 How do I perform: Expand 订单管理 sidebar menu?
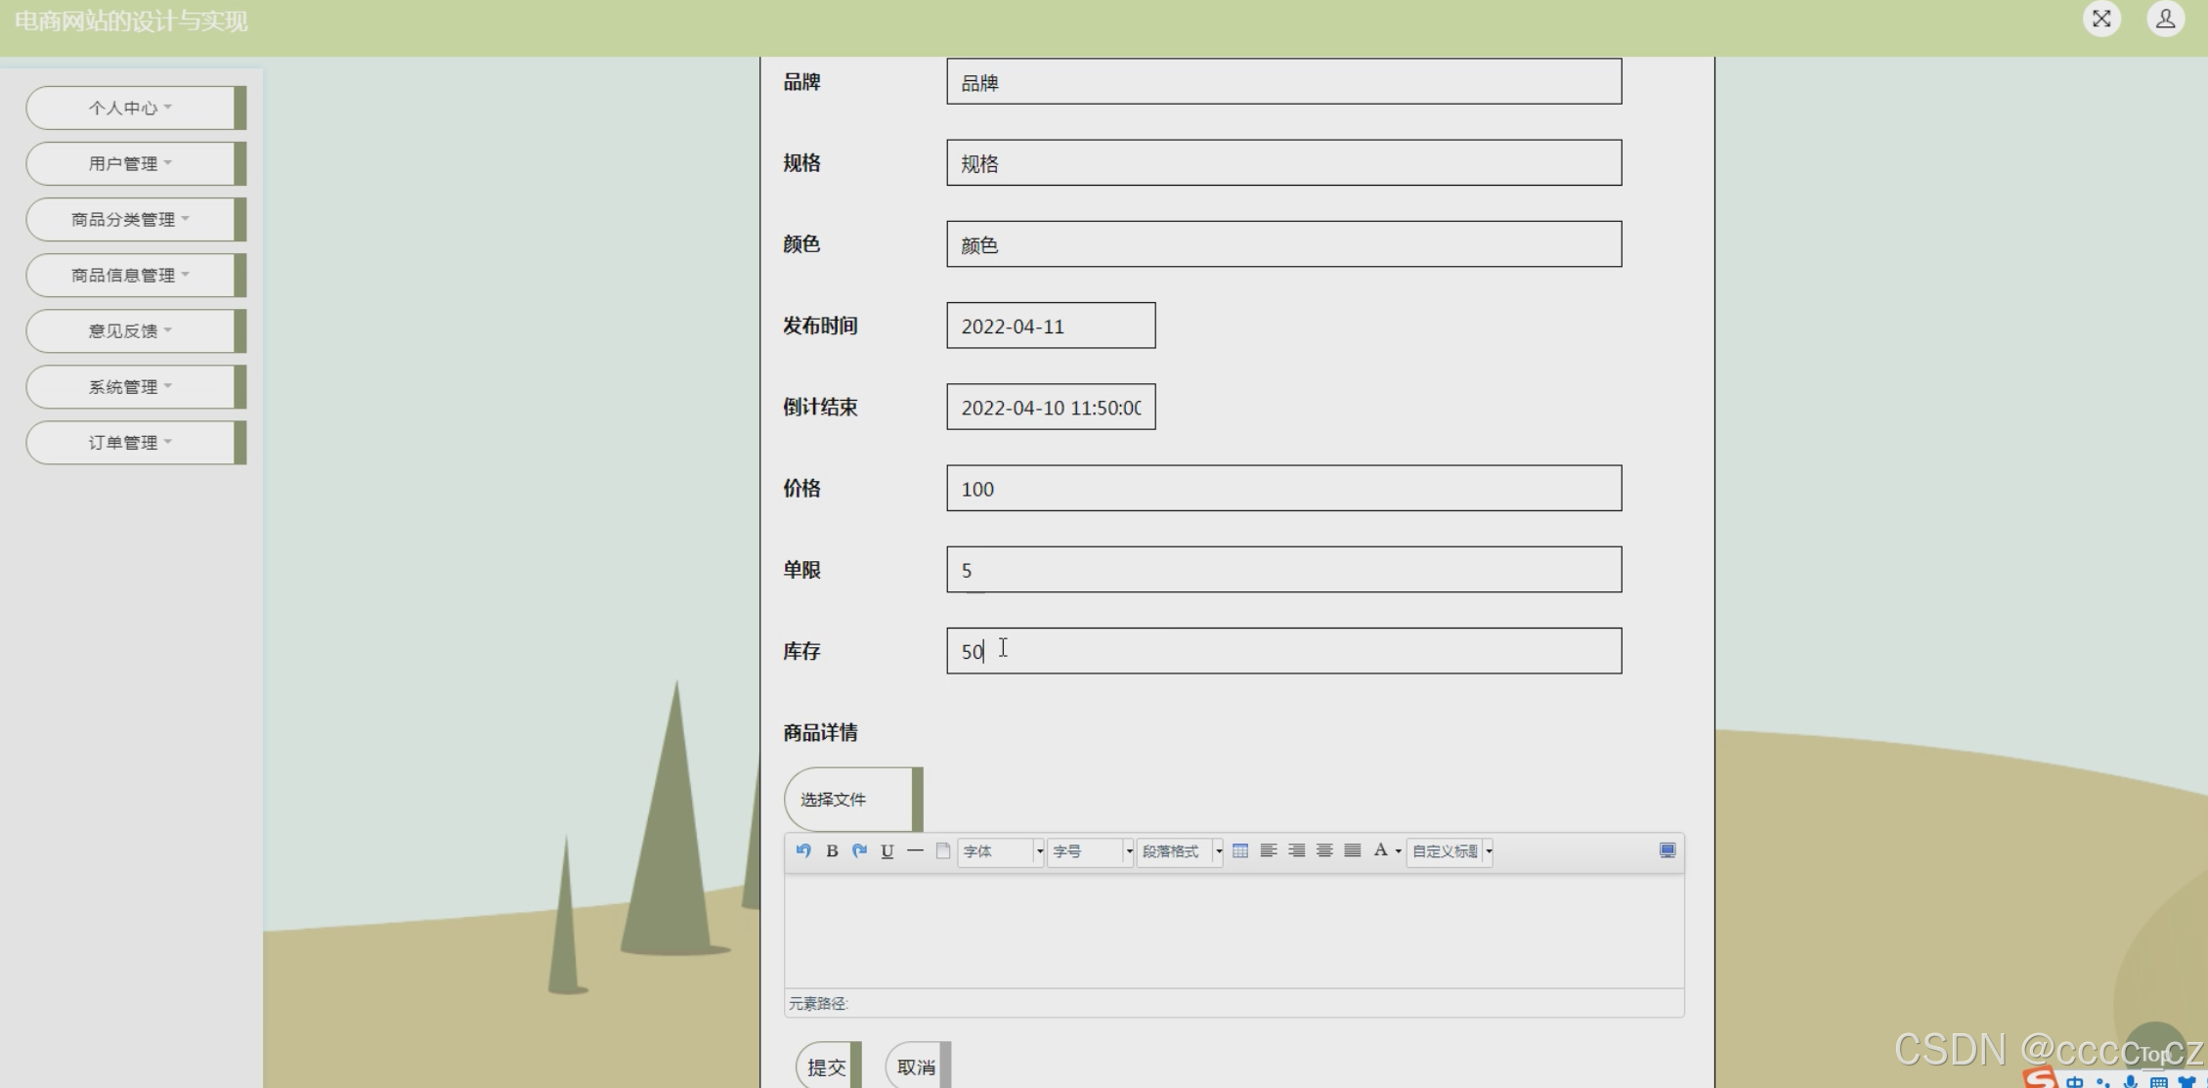131,443
